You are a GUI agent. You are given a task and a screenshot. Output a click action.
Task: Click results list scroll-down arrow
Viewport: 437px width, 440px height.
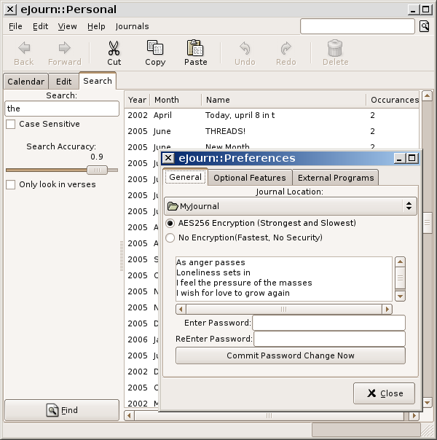(427, 403)
